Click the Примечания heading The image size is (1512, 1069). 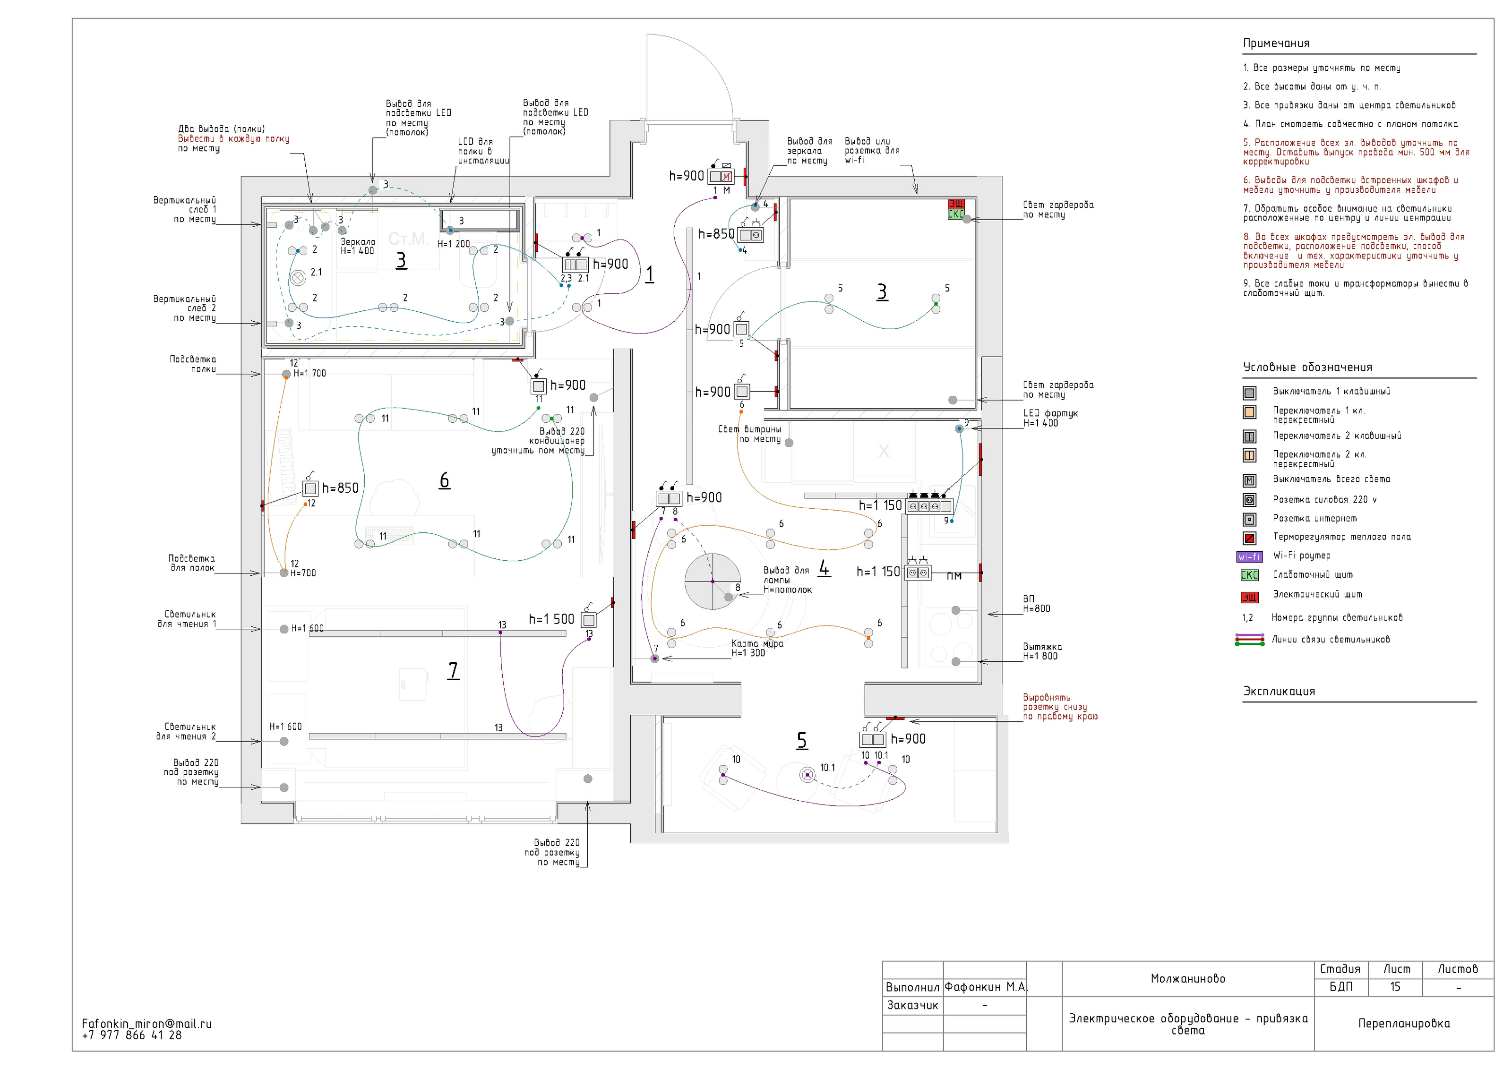click(1276, 43)
